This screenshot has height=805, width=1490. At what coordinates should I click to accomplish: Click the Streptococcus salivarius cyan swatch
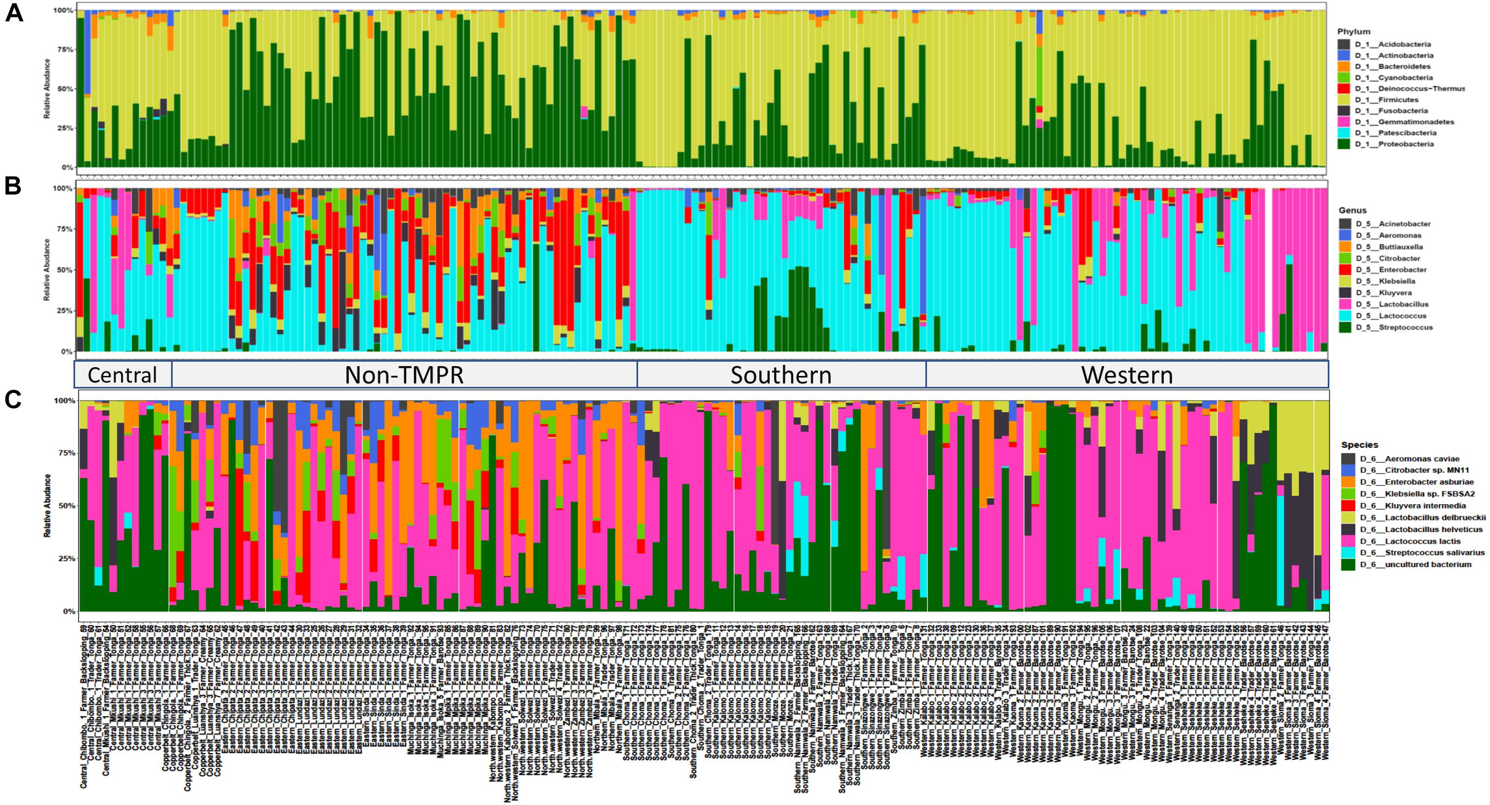1348,553
